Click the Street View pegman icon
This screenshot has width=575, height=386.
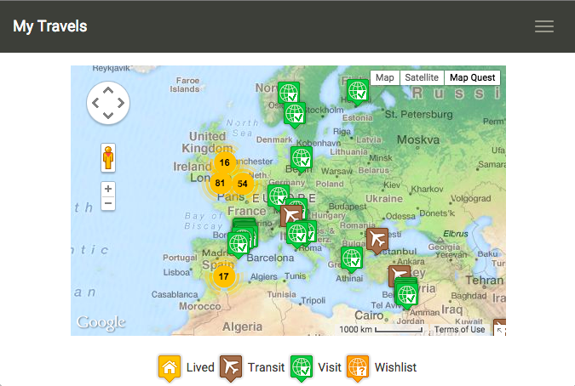108,157
